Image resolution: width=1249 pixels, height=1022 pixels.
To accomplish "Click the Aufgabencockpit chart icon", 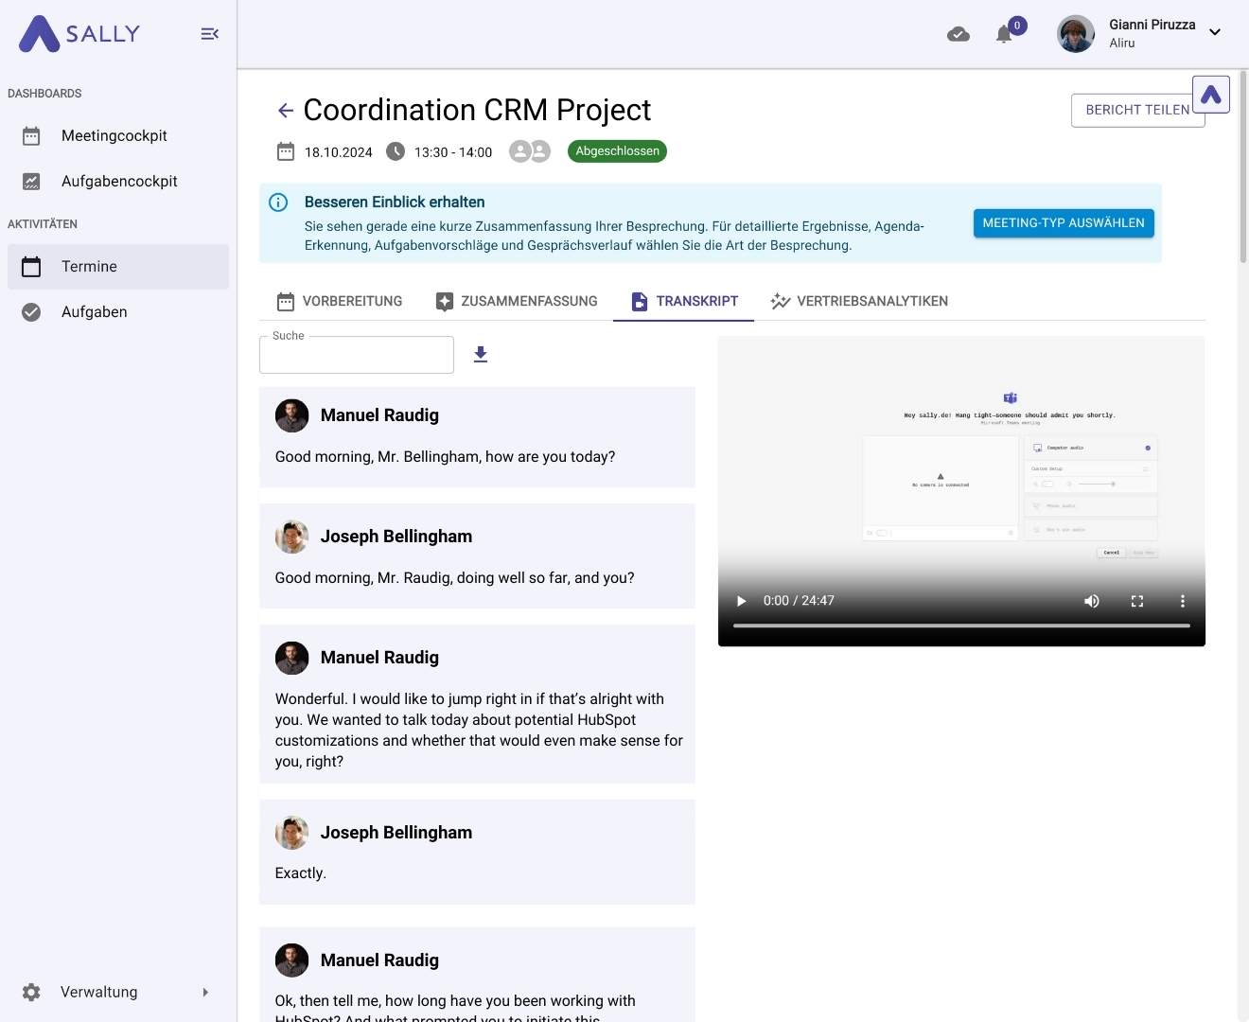I will [x=31, y=182].
